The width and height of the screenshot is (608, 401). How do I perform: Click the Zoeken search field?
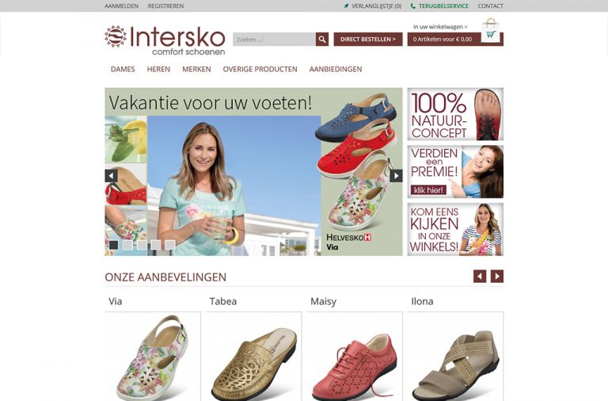pos(274,39)
